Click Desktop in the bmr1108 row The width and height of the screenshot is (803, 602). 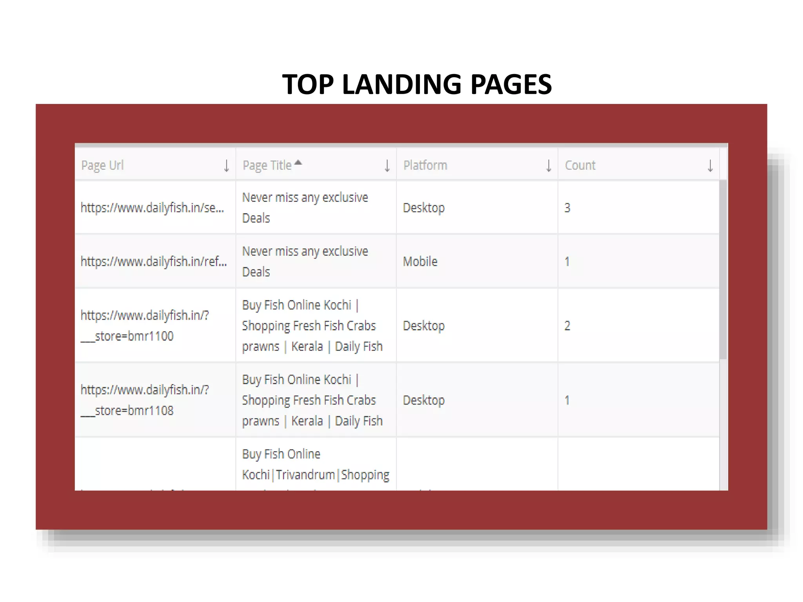pyautogui.click(x=424, y=400)
